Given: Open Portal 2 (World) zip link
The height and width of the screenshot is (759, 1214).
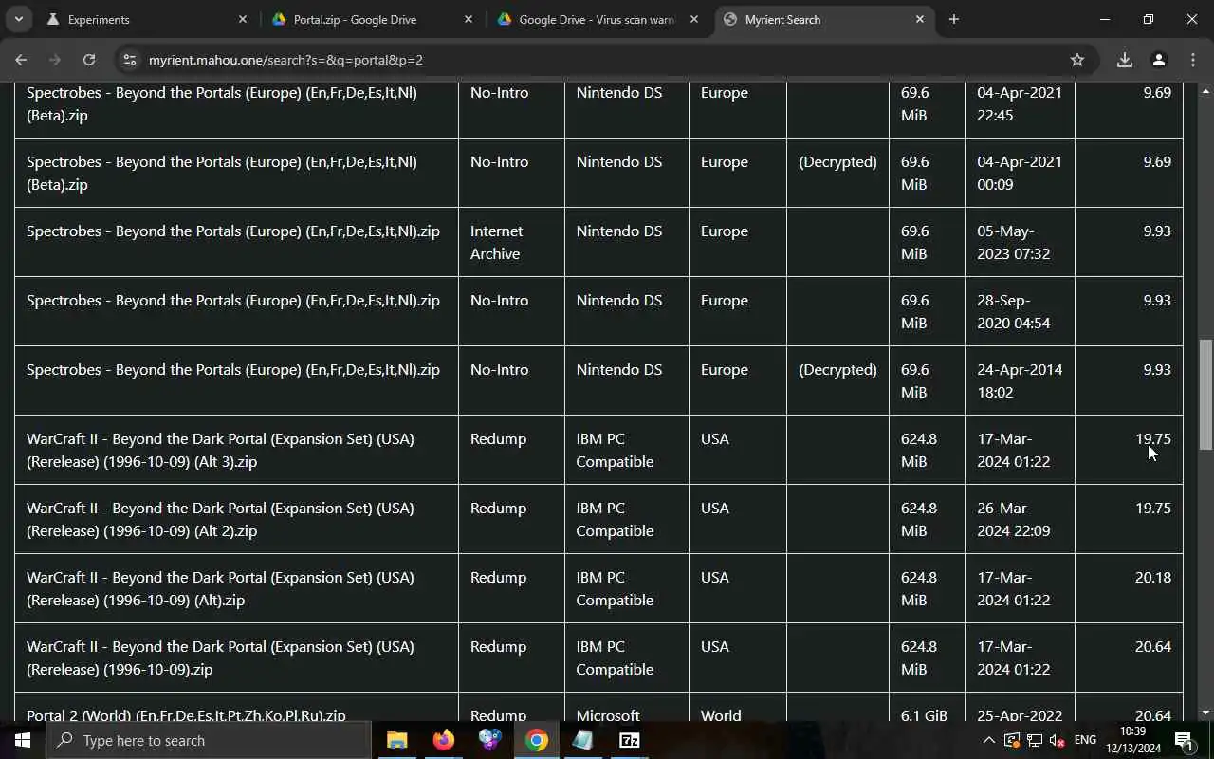Looking at the screenshot, I should pos(186,714).
